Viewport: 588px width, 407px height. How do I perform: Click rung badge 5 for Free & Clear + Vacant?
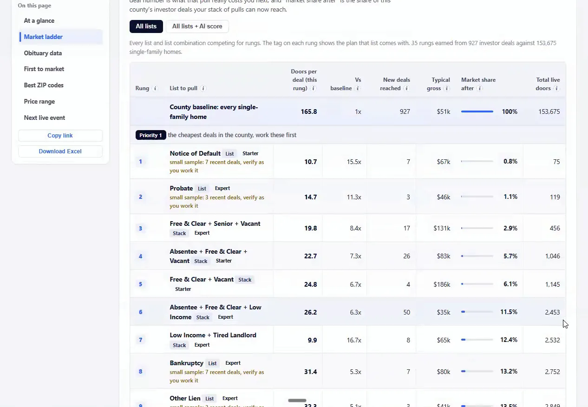(140, 284)
